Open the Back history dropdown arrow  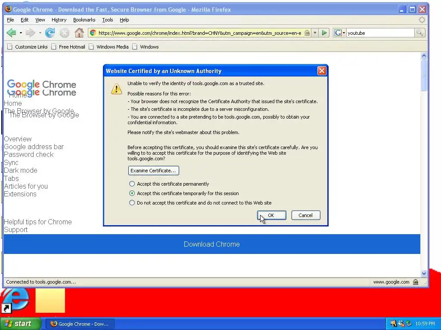(21, 33)
